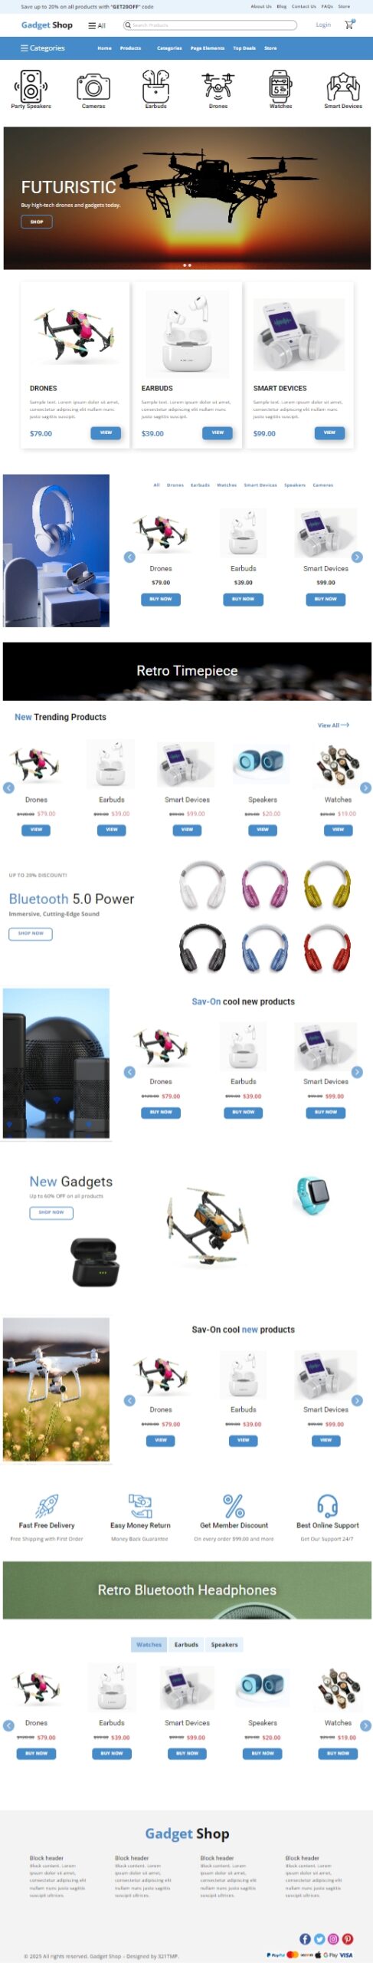Open the Smart Devices category icon
This screenshot has width=373, height=1963.
click(343, 87)
